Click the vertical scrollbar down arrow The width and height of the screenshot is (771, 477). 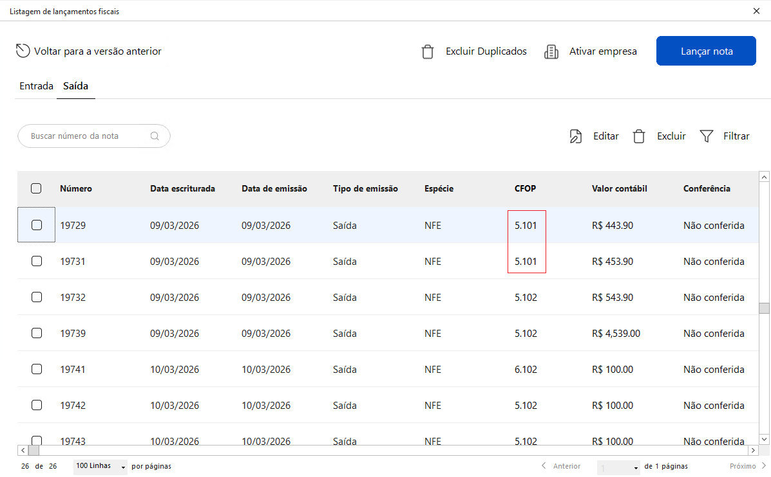pos(764,439)
